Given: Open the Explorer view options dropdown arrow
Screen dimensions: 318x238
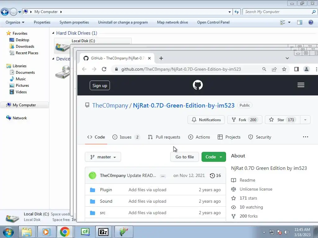Looking at the screenshot, I should 289,22.
